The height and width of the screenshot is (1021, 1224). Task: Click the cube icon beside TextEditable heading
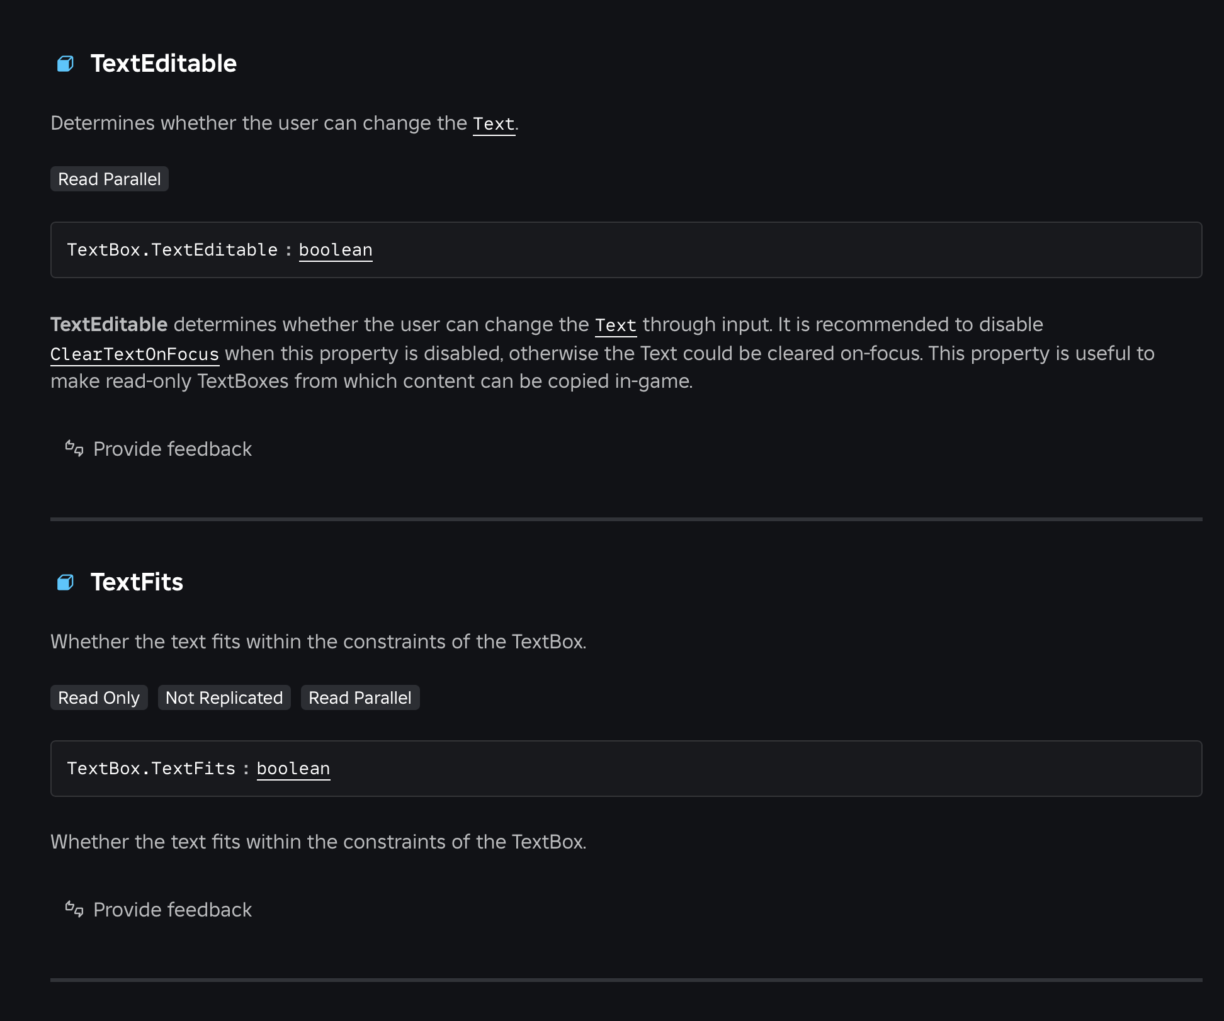(65, 64)
